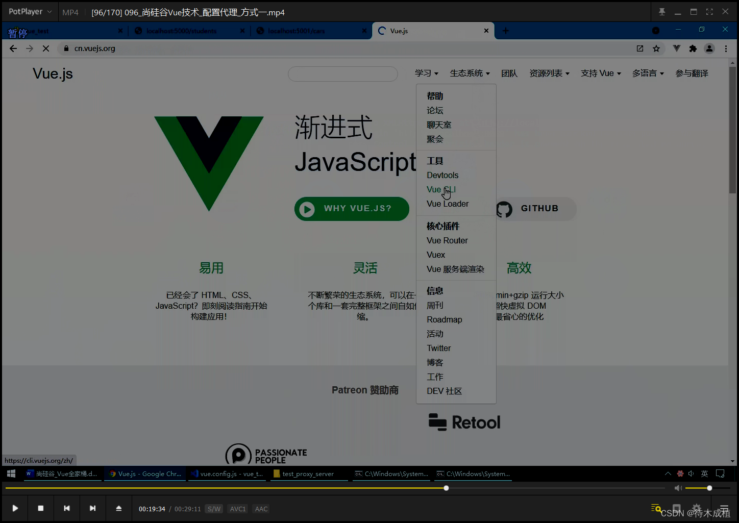
Task: Open Roadmap in the 信息 section
Action: 445,319
